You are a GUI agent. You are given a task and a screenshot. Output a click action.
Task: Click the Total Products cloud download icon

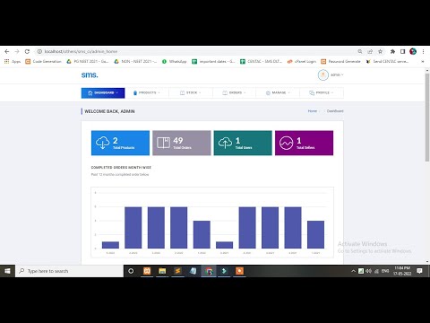coord(103,143)
